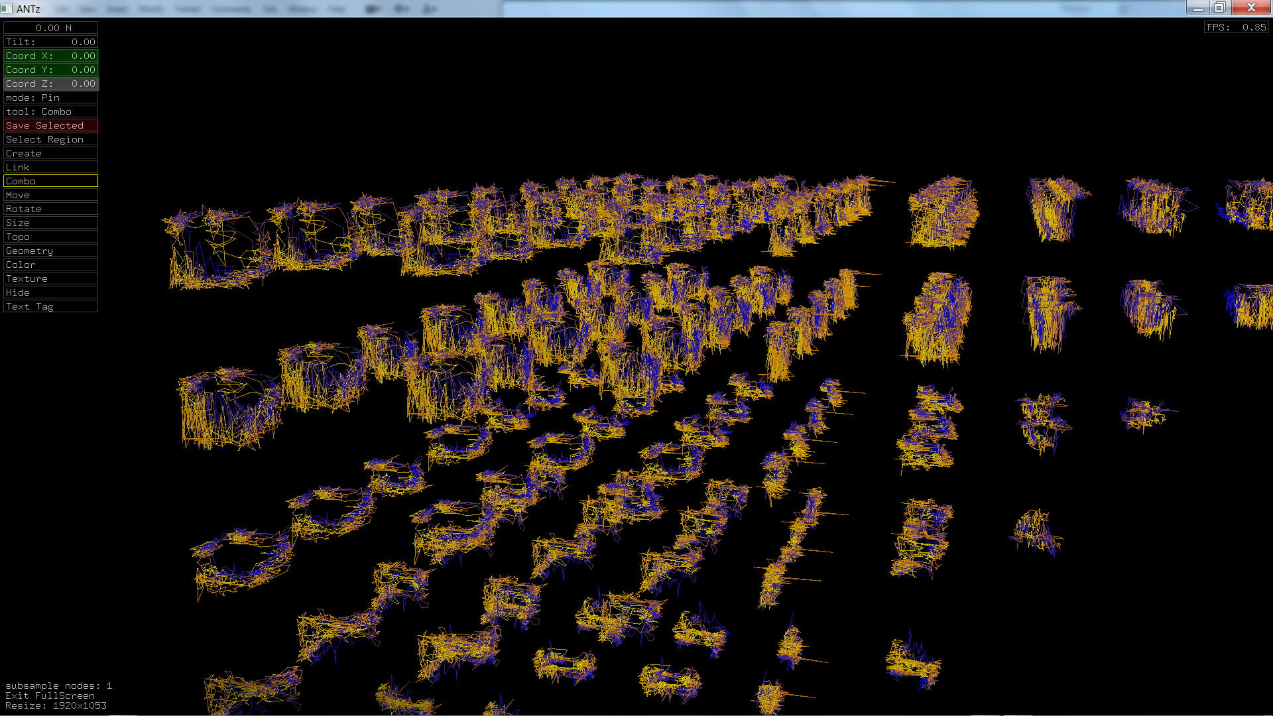Select the Create tool
This screenshot has width=1273, height=716.
point(50,153)
